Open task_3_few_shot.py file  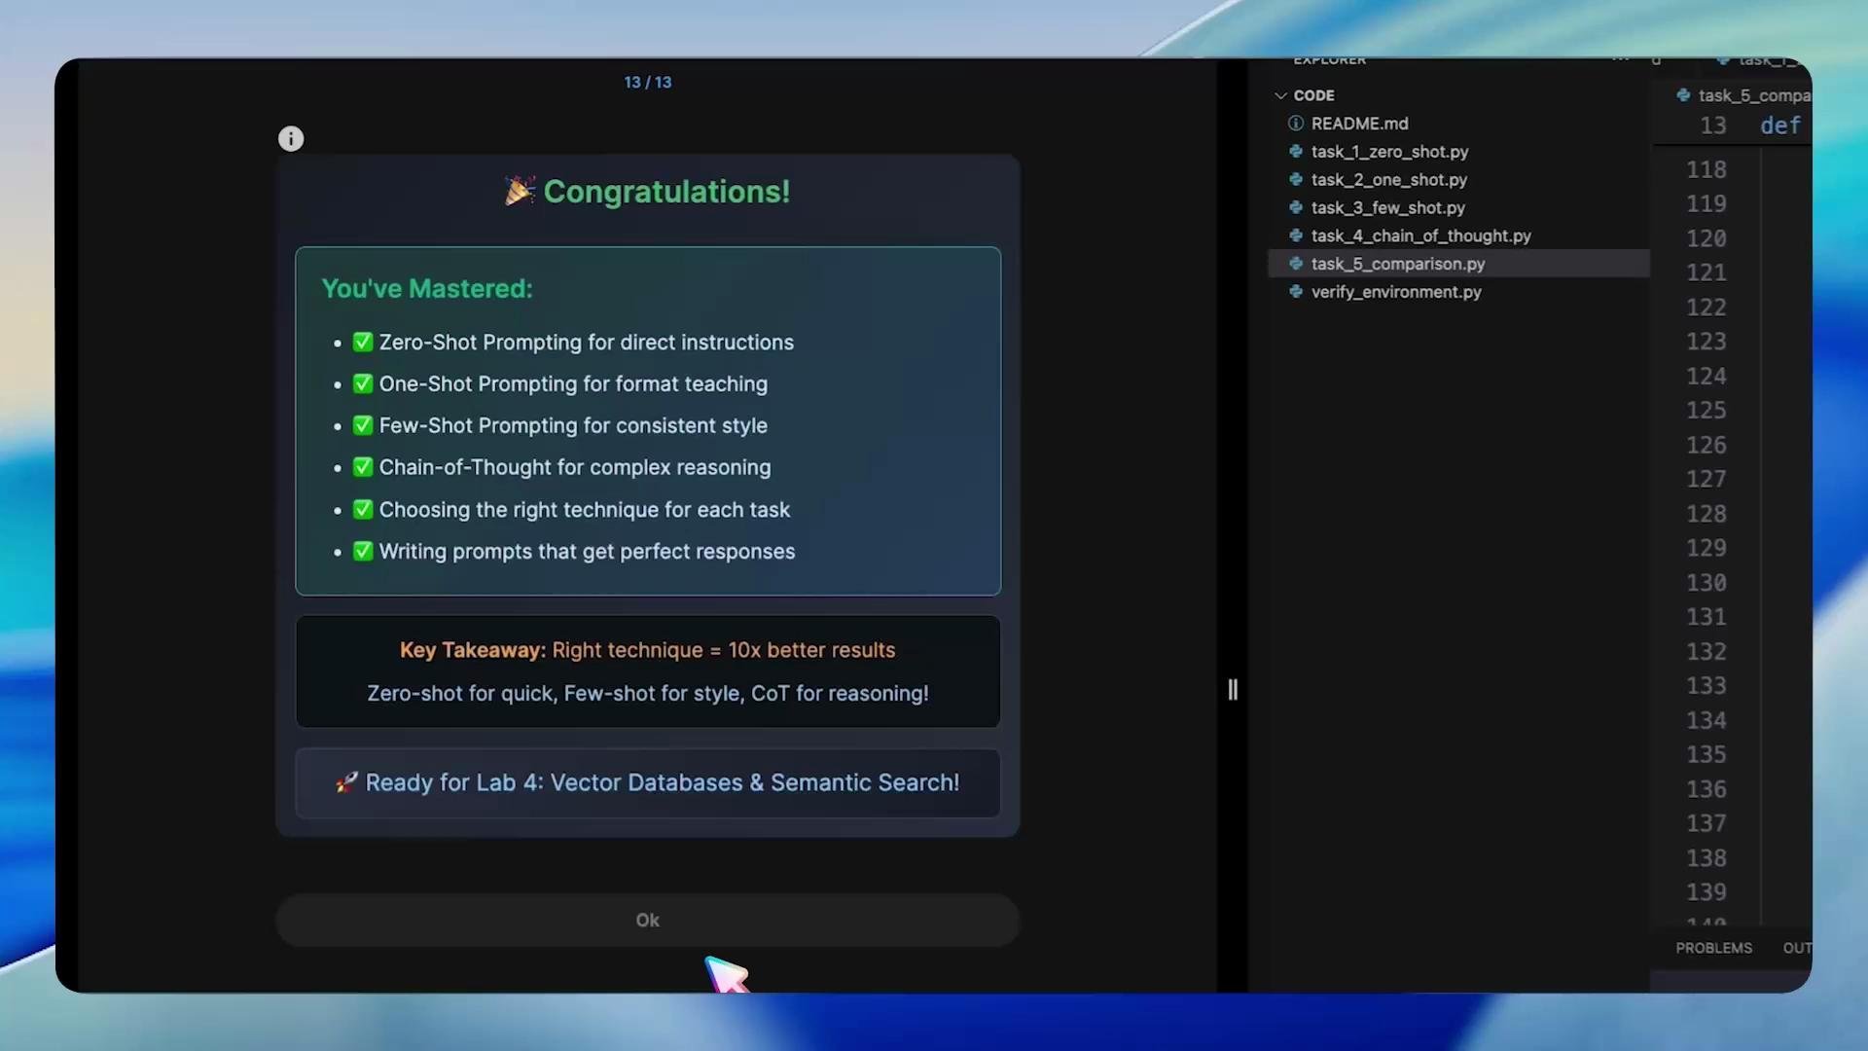[1387, 208]
